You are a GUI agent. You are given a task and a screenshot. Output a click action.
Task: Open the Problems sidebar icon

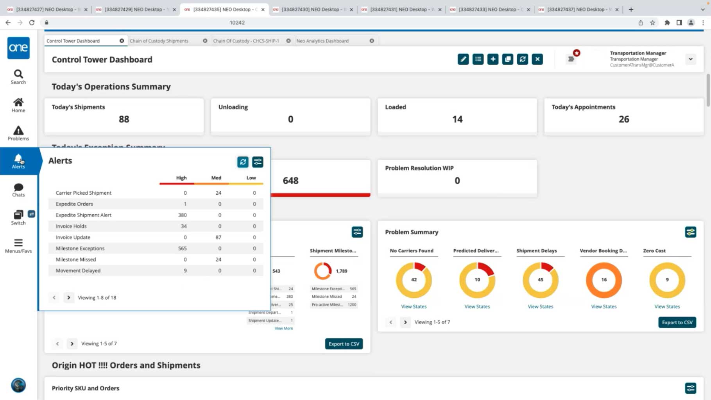point(18,133)
